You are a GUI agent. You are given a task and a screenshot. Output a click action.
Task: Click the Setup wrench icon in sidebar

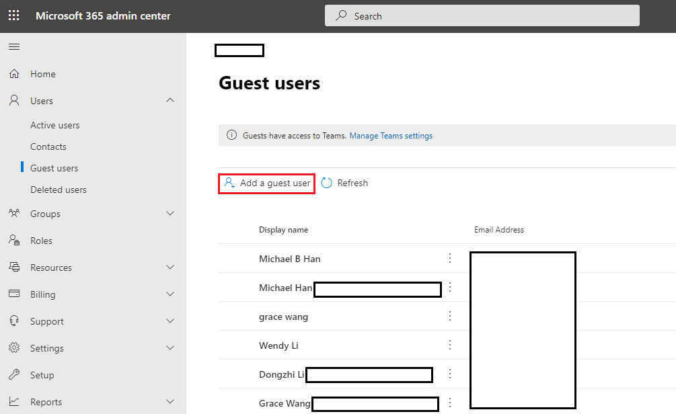14,374
